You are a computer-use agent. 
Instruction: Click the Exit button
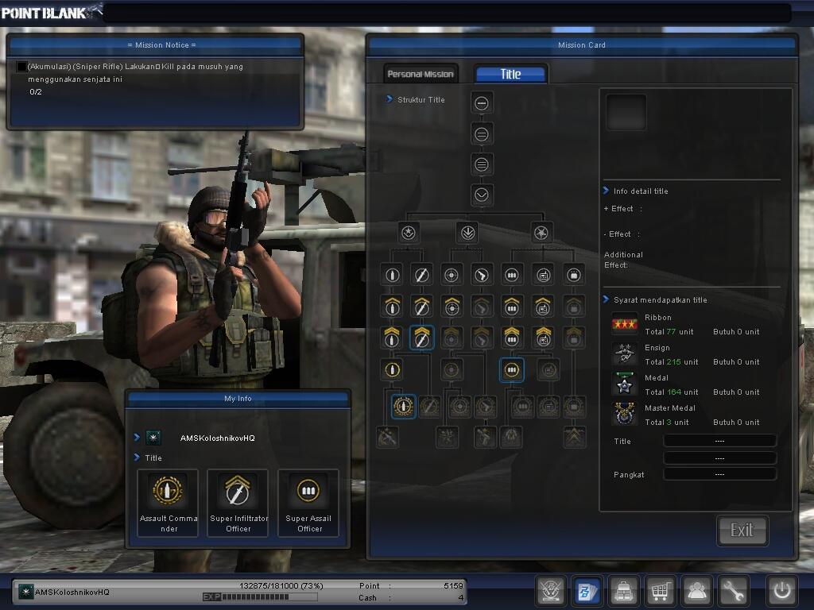click(742, 530)
